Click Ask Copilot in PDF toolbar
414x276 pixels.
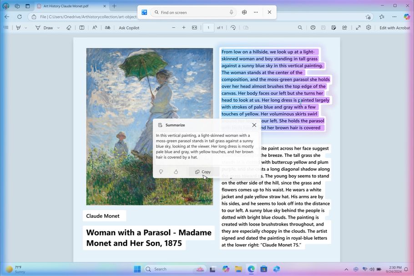(129, 28)
